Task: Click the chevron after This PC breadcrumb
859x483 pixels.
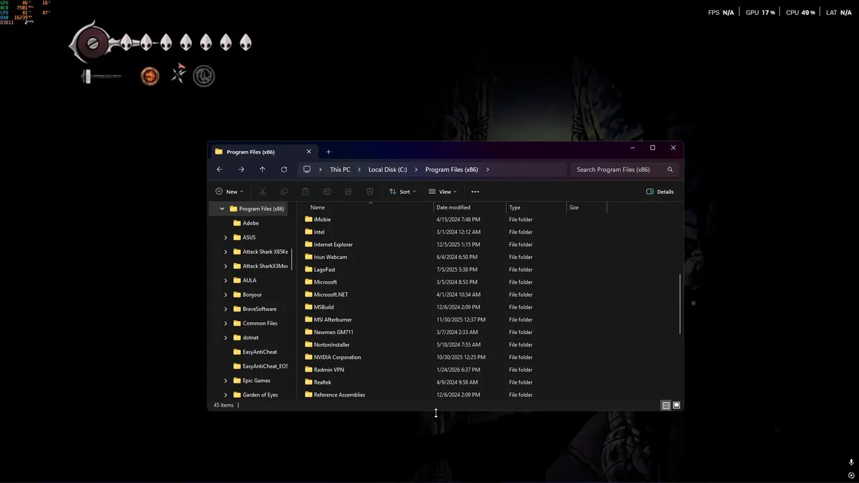Action: [360, 170]
